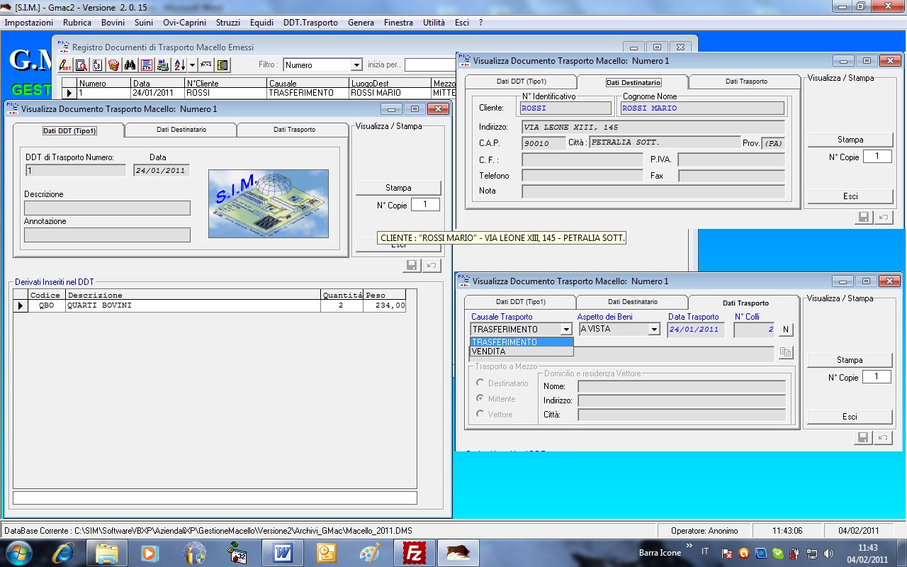Click the N button next to N° Colli
Image resolution: width=907 pixels, height=567 pixels.
(x=785, y=330)
